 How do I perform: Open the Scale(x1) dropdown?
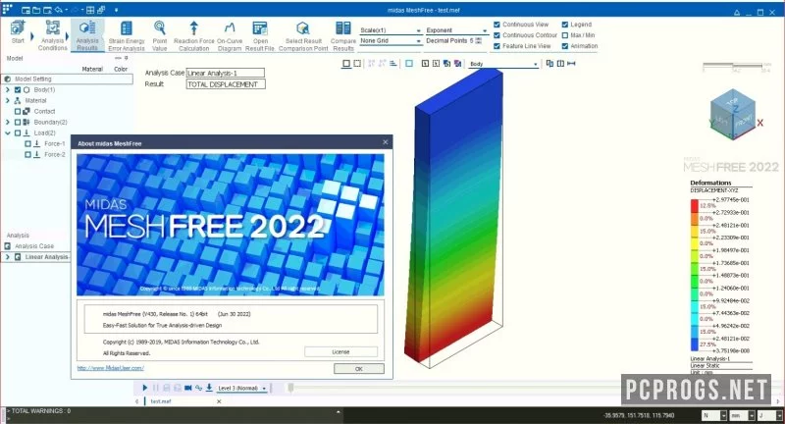[x=391, y=30]
